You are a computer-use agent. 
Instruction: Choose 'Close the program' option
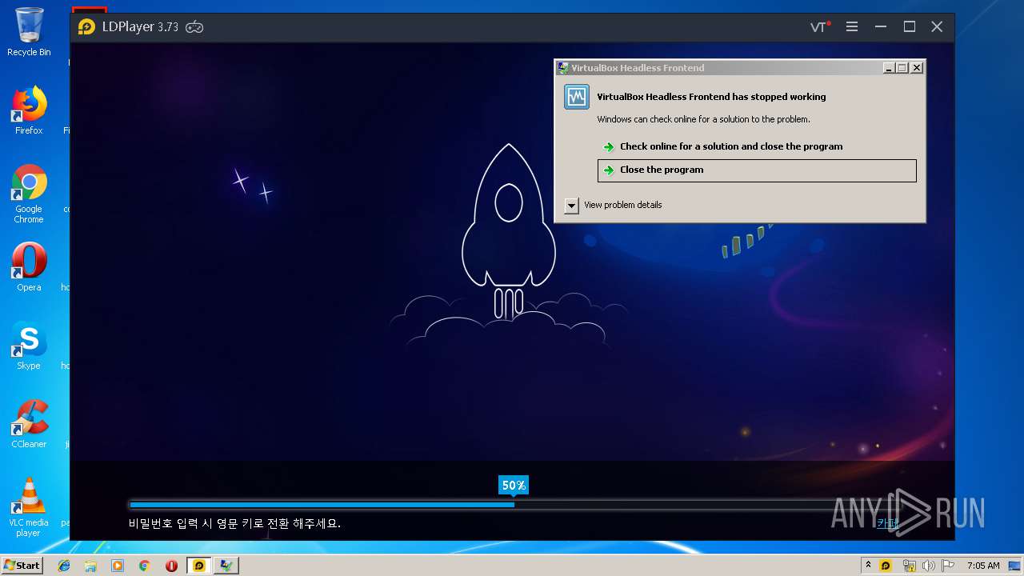(757, 170)
